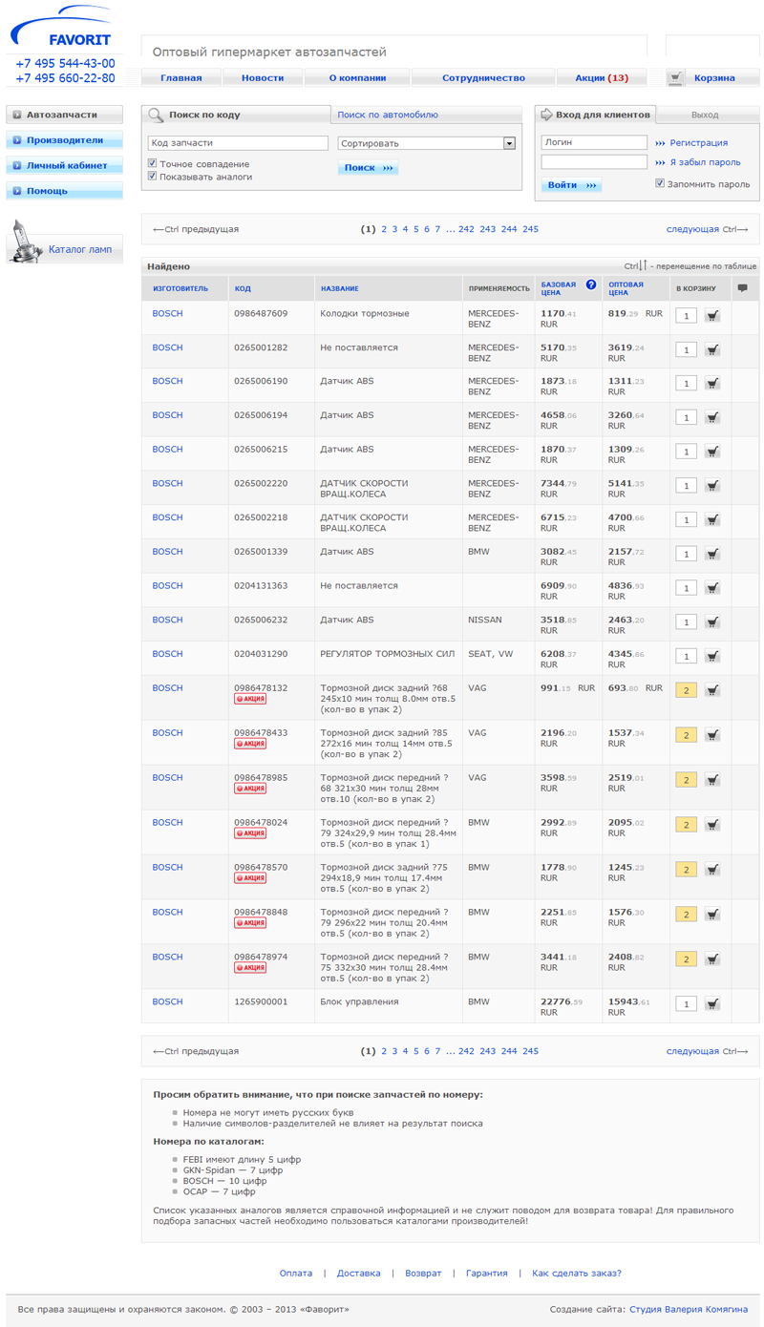Go to page 245 in top pagination

[530, 229]
